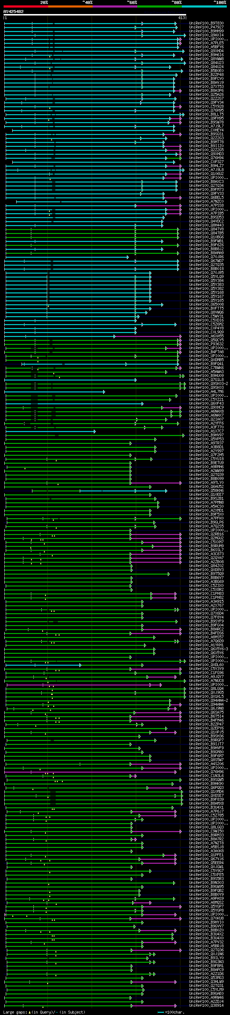The image size is (230, 1015).
Task: Click the cyan ~100% identity legend bar
Action: 204,6
